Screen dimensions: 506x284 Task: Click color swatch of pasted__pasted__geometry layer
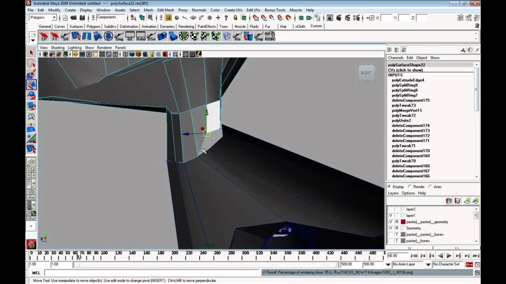pos(403,222)
